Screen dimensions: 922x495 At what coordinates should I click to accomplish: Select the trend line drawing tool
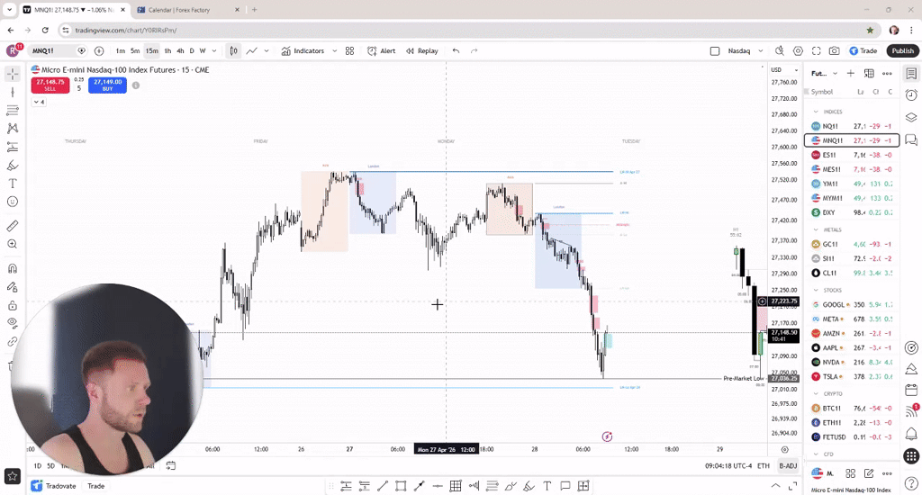tap(13, 93)
